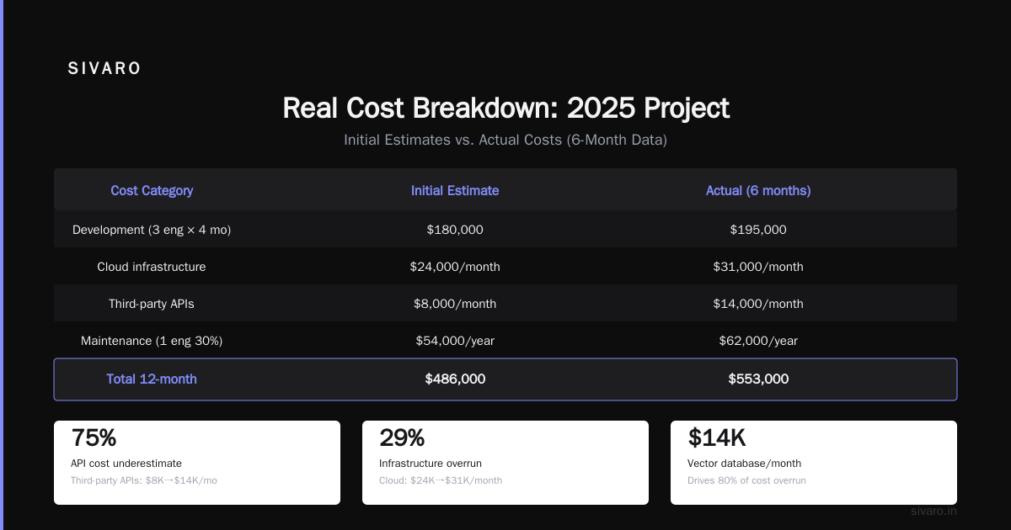Click the $8,000/month estimate cell

pos(455,304)
